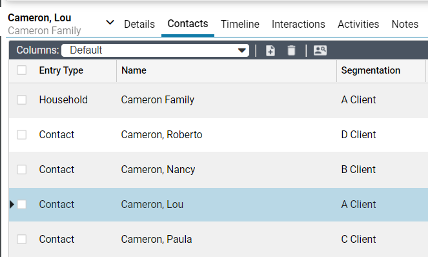This screenshot has height=257, width=428.
Task: Sort by the Segmentation column header
Action: [x=371, y=70]
